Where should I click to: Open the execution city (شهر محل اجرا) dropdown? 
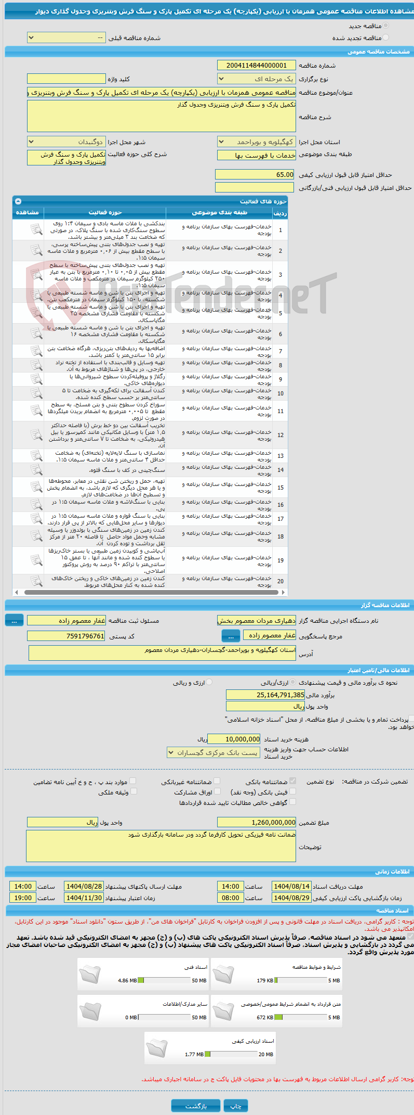coord(66,142)
